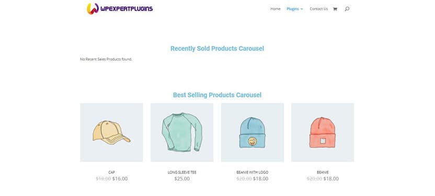Click the Best Selling Products Carousel heading
435x196 pixels.
[217, 95]
